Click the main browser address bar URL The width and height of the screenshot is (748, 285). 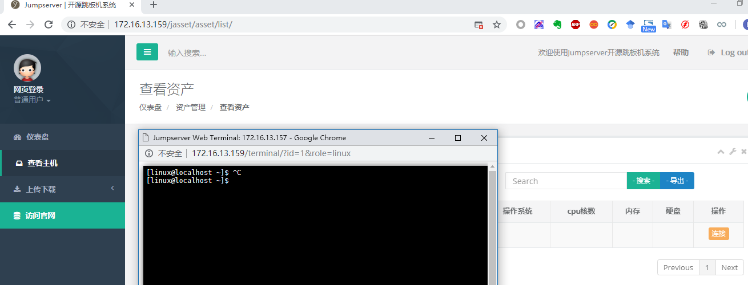[173, 25]
